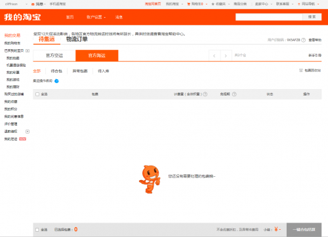Viewport: 328px width, 237px height.
Task: Click the 淘宝网首页 link in the top bar
Action: pos(153,4)
